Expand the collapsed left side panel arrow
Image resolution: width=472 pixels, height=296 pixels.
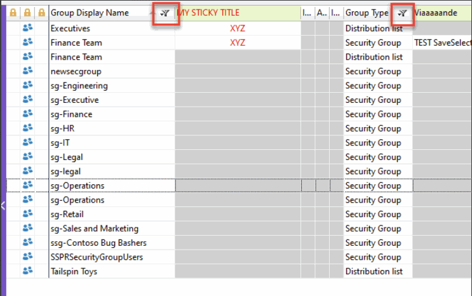3,205
